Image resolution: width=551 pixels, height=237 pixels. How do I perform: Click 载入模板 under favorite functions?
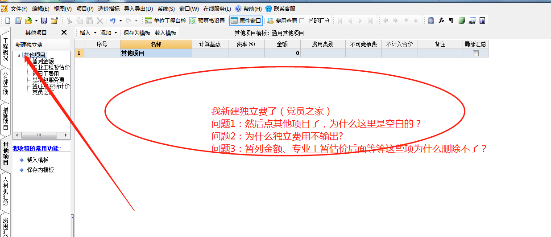click(x=38, y=160)
